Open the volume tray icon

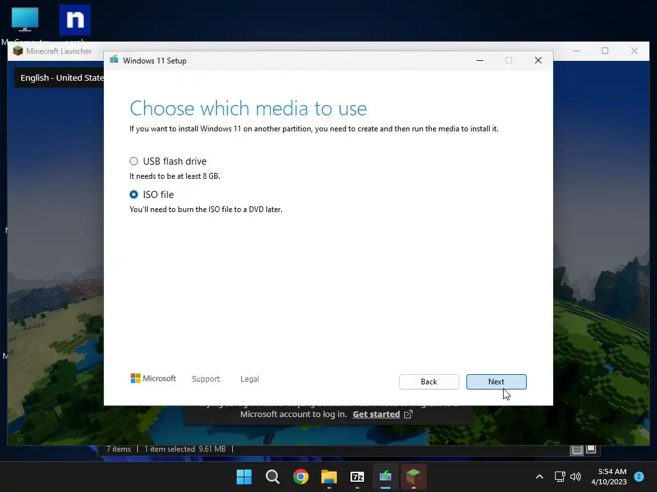[576, 477]
